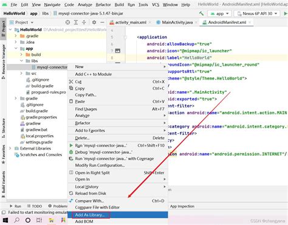Collapse the HelloWorld root node
The width and height of the screenshot is (288, 225).
tap(10, 30)
